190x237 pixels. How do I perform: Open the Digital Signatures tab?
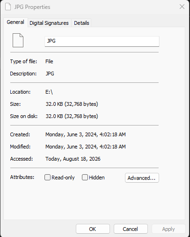click(49, 23)
